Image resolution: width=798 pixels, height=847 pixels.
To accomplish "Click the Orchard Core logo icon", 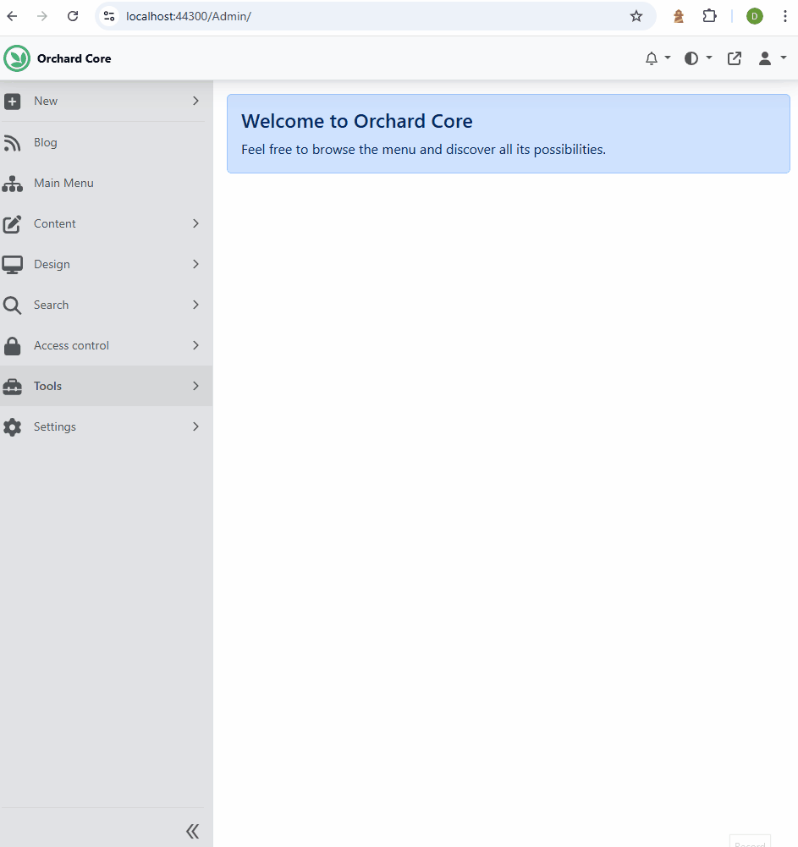I will pos(17,58).
